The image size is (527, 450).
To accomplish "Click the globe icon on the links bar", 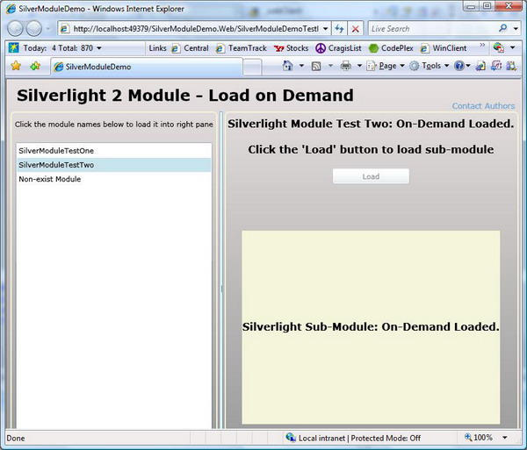I will pyautogui.click(x=499, y=48).
